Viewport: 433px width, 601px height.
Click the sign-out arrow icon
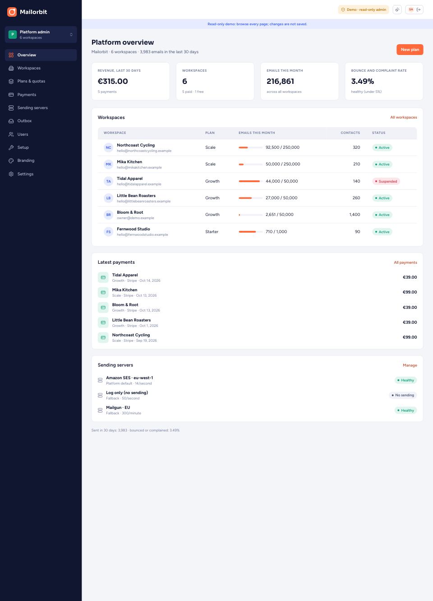[419, 9]
